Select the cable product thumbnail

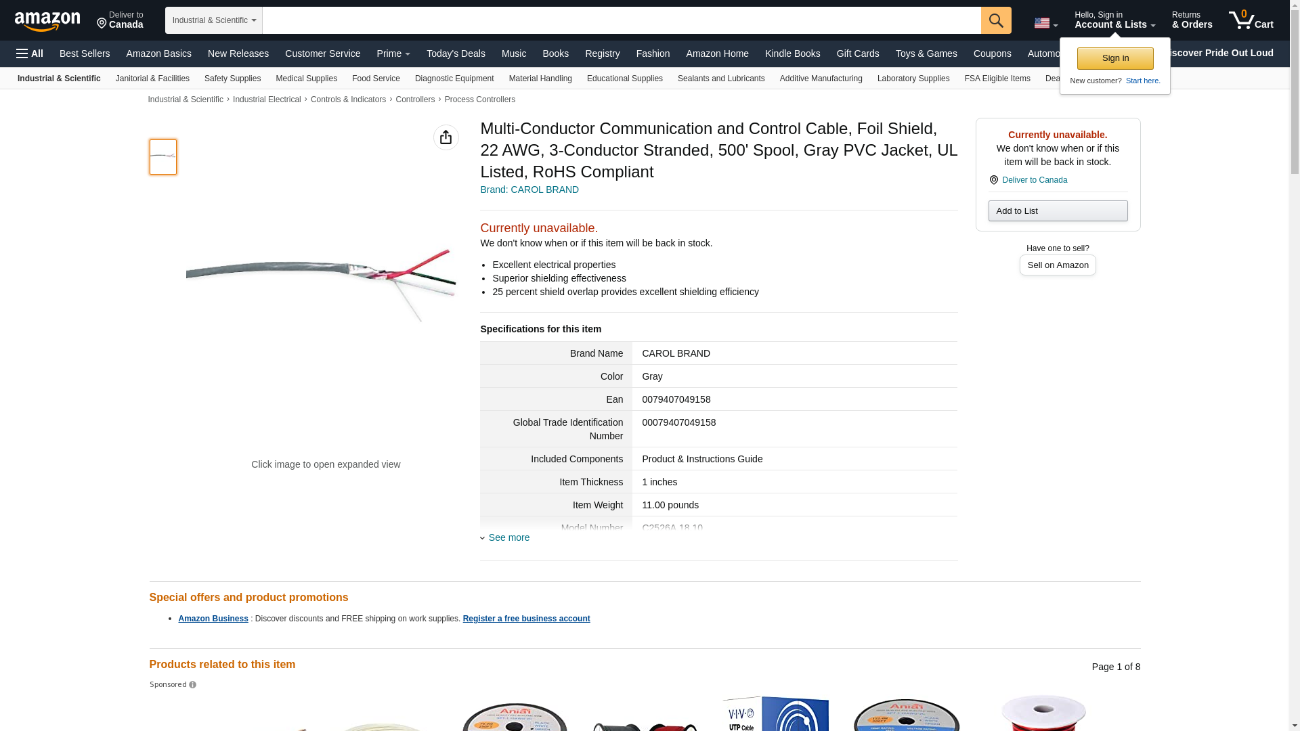coord(163,157)
